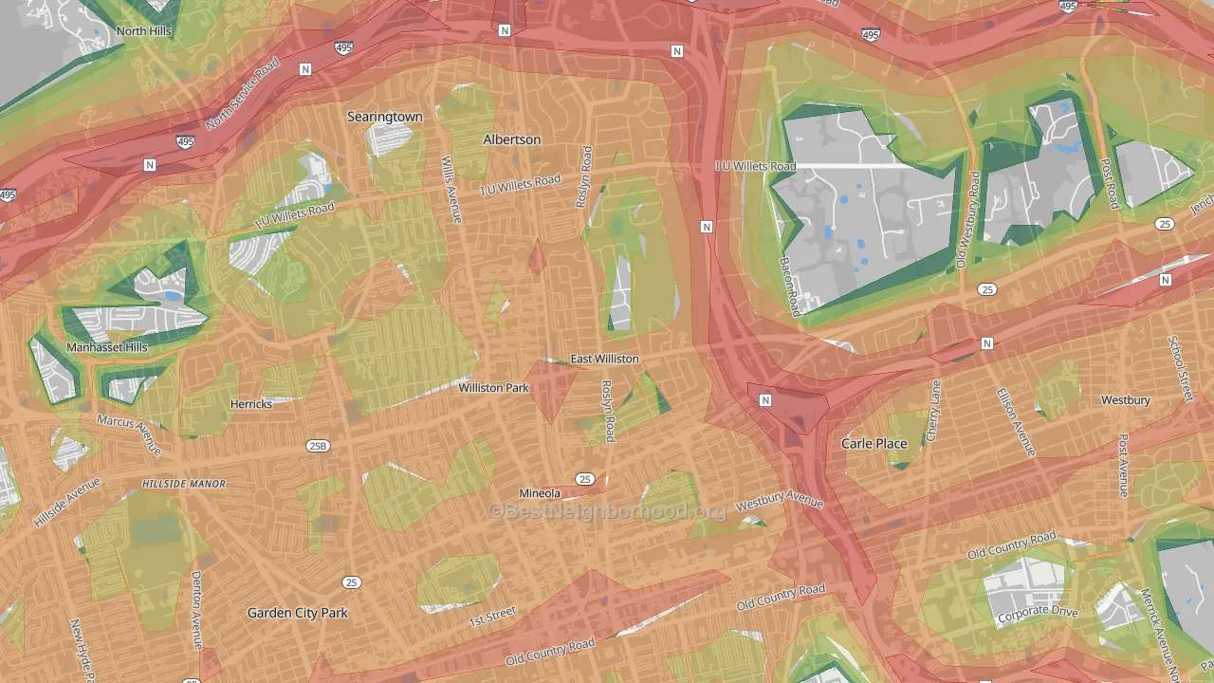
Task: Select the North Service Road label
Action: (x=243, y=94)
